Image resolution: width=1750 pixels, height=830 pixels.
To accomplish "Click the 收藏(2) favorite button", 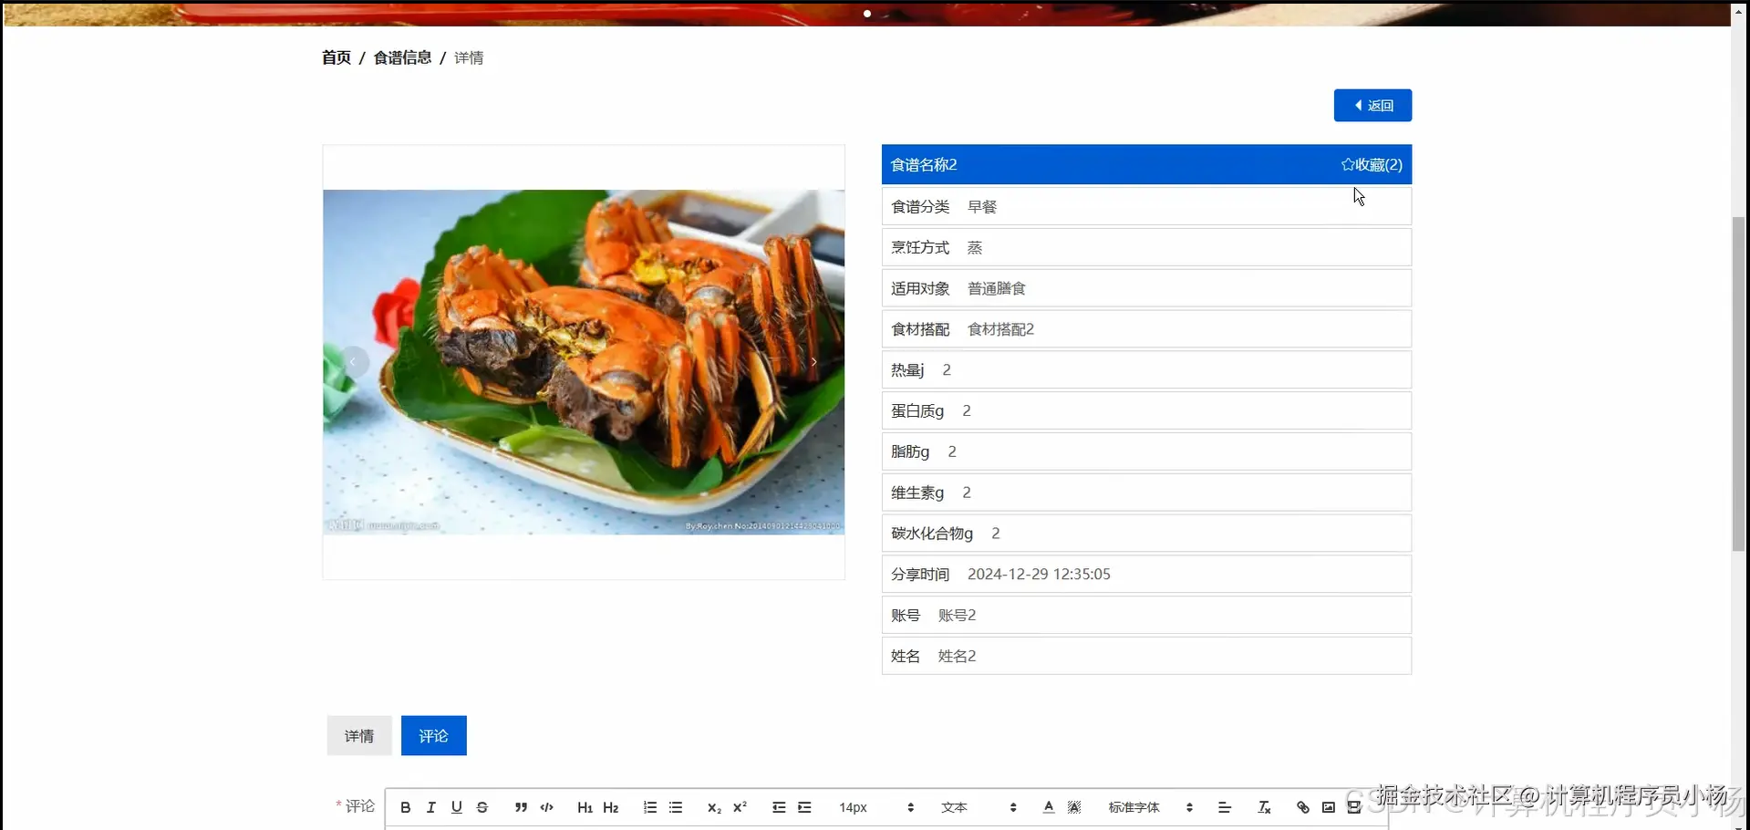I will (1370, 164).
